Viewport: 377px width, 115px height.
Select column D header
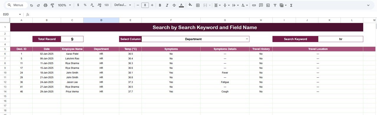coord(101,20)
